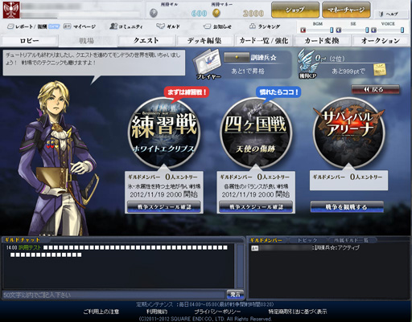Click the 戦争を観戦する button
Image resolution: width=412 pixels, height=322 pixels.
pyautogui.click(x=347, y=207)
